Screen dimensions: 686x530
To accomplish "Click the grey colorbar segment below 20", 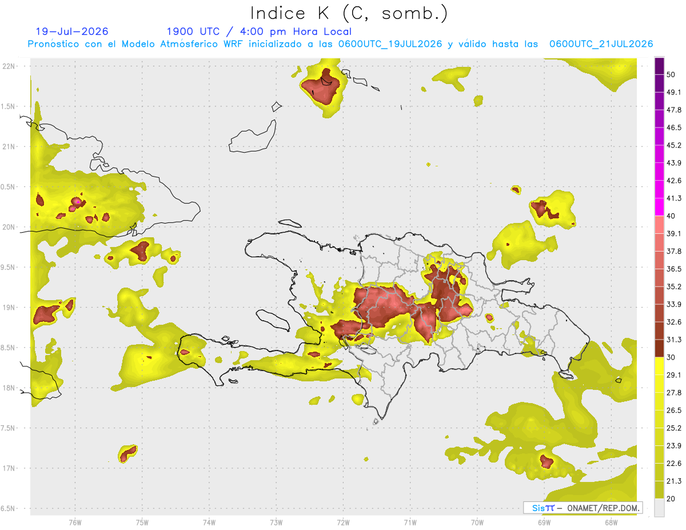I will (x=659, y=507).
